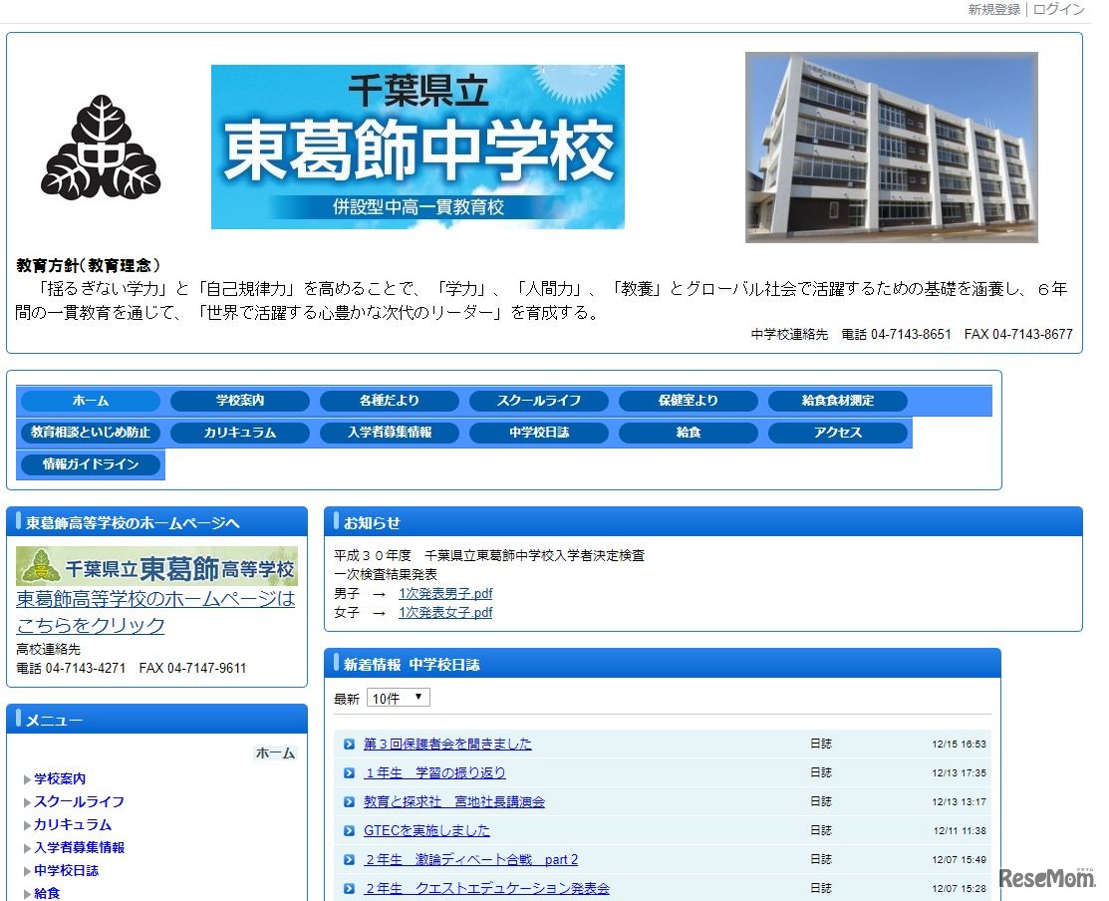Click 東葛飾高等学校のホームページはこちらをクリック link

coord(155,612)
